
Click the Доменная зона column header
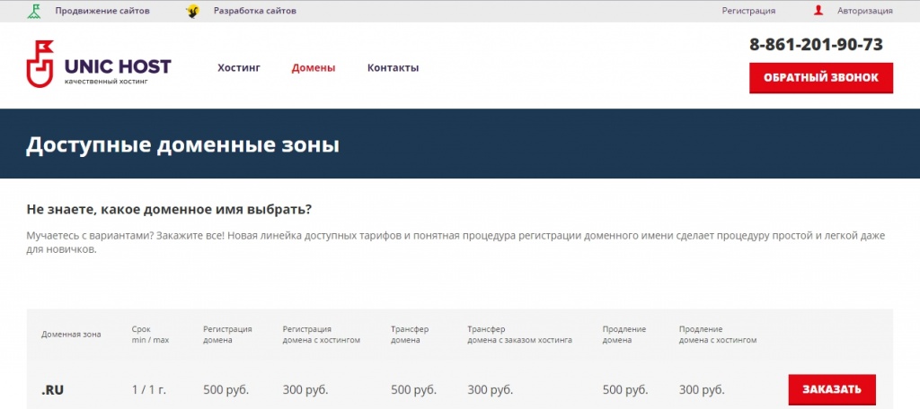pos(71,335)
